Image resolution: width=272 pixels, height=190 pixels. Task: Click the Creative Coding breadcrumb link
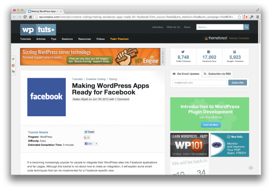point(96,79)
